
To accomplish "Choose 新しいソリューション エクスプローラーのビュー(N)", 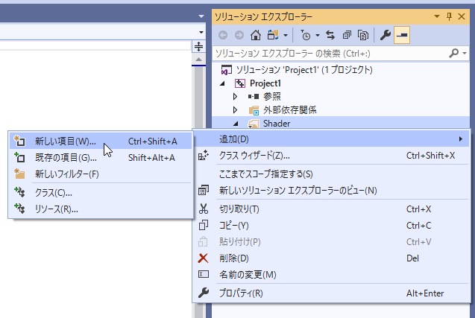I will pos(331,191).
